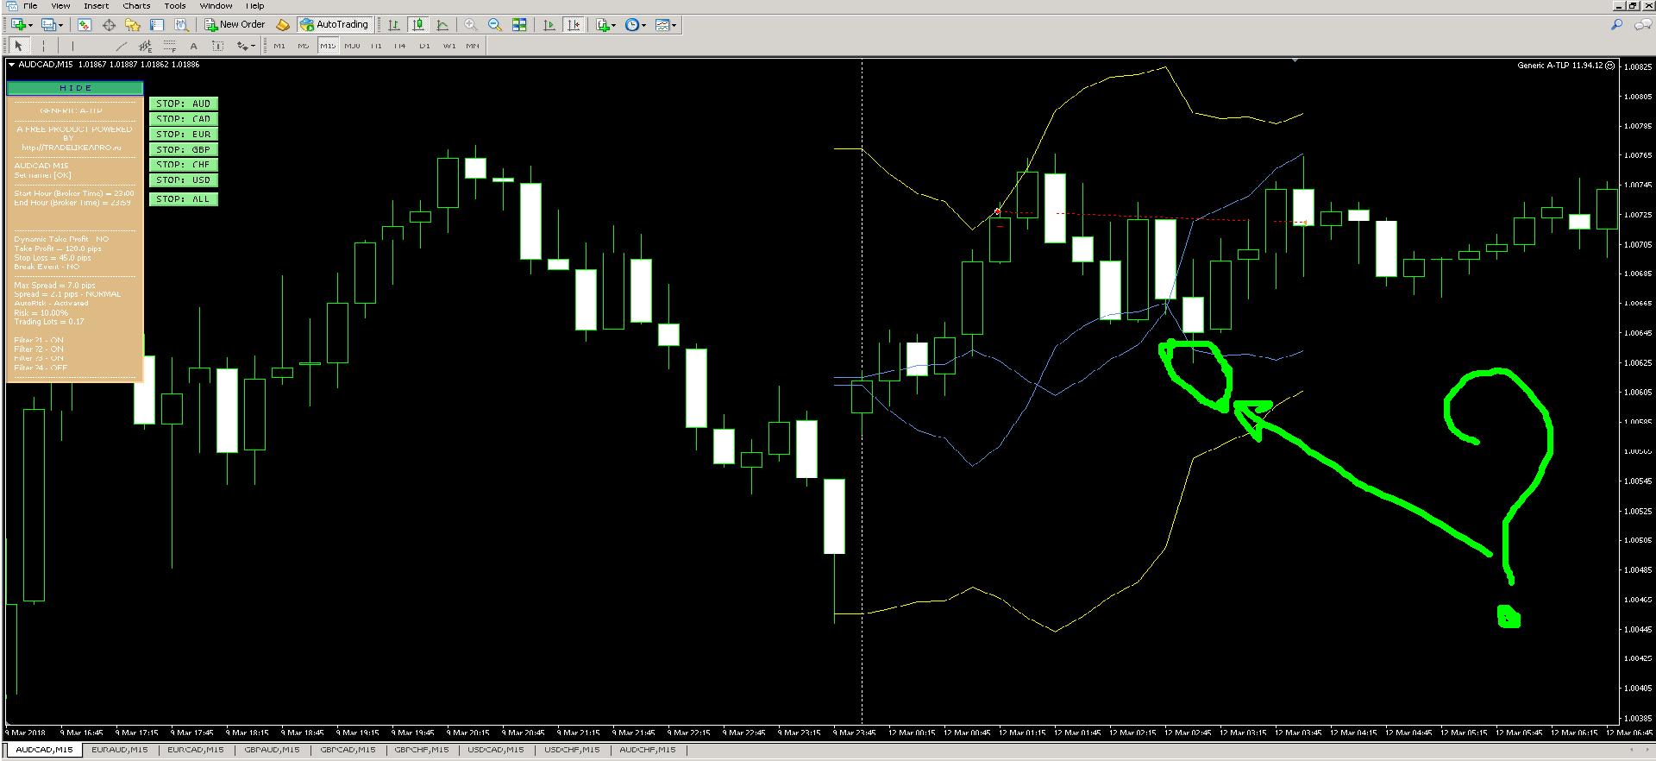Screen dimensions: 1656x761
Task: Open the Data Window crosshair icon
Action: [109, 25]
